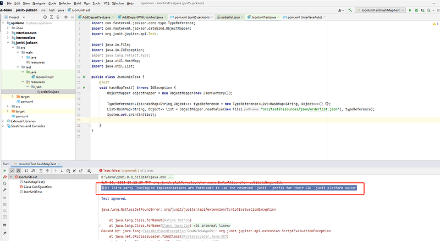Open the File menu
Viewport: 440px width, 241px height.
tap(9, 3)
